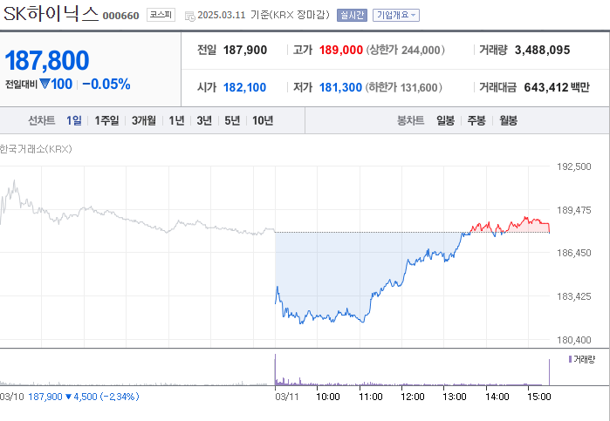Click the 실시간 real-time badge
The image size is (610, 421).
(x=352, y=15)
